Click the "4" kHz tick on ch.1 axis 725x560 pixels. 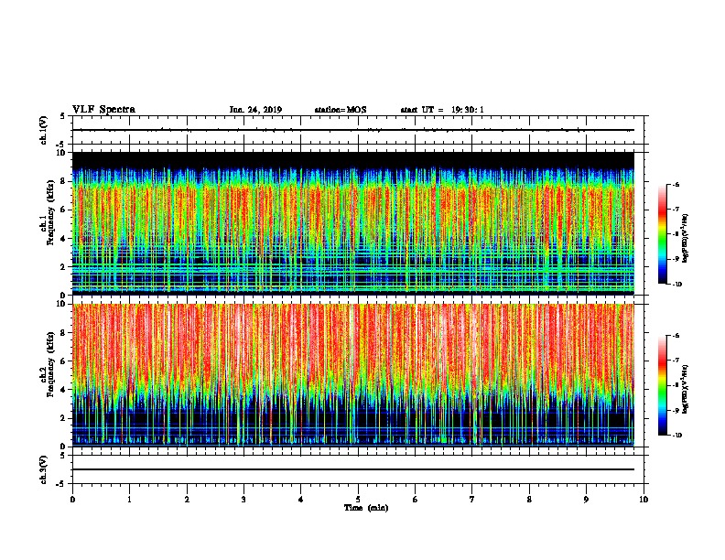pyautogui.click(x=63, y=239)
